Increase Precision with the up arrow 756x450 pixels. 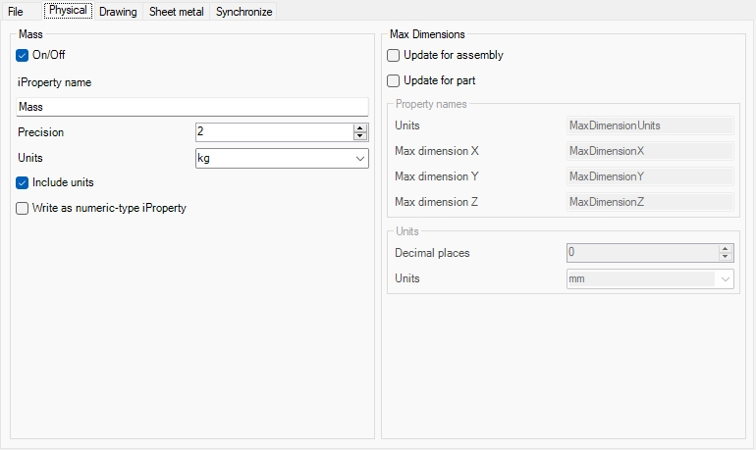360,127
